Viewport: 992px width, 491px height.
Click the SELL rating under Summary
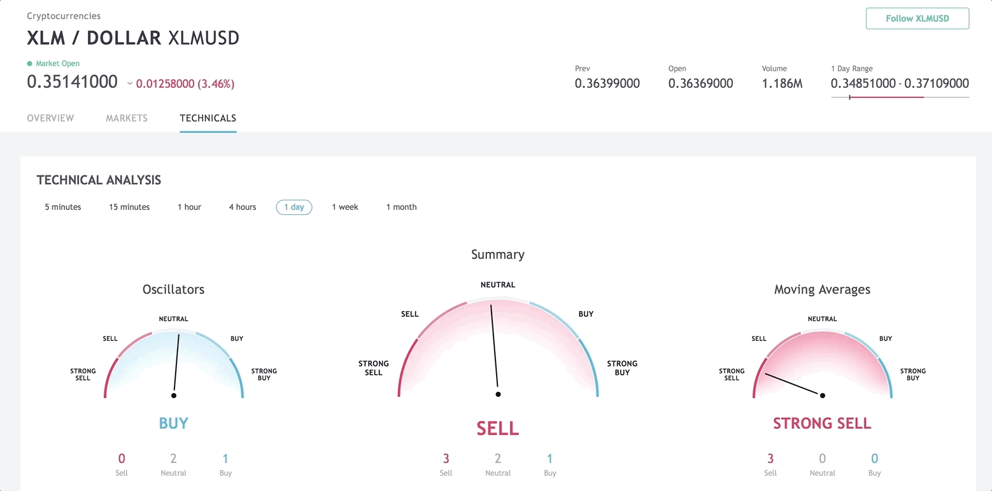click(x=498, y=429)
